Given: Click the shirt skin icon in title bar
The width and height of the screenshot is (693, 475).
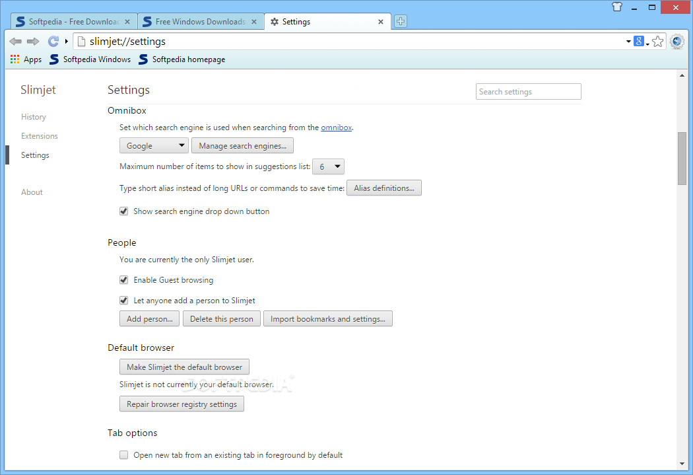Looking at the screenshot, I should pos(617,7).
